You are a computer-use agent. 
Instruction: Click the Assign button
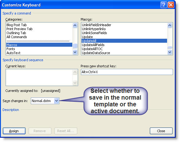(x=14, y=131)
